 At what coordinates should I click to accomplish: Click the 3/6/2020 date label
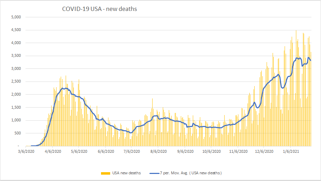26,152
